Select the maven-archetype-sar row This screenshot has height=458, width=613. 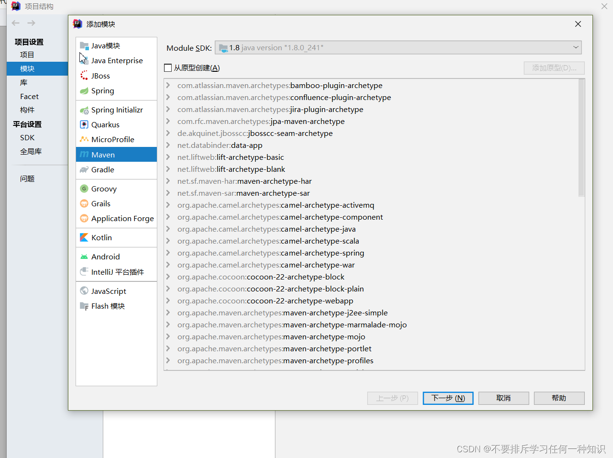[x=371, y=193]
